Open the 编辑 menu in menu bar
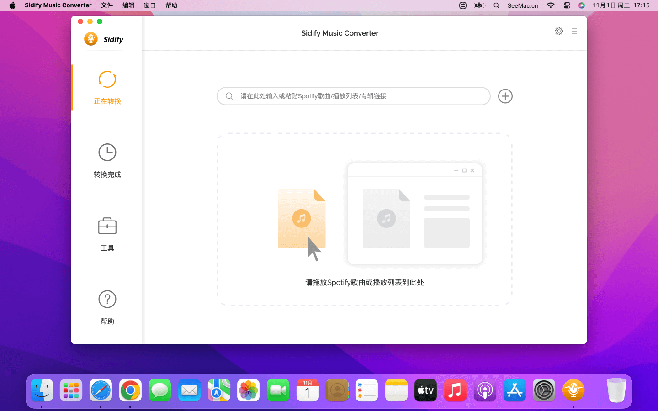Image resolution: width=658 pixels, height=411 pixels. [128, 5]
